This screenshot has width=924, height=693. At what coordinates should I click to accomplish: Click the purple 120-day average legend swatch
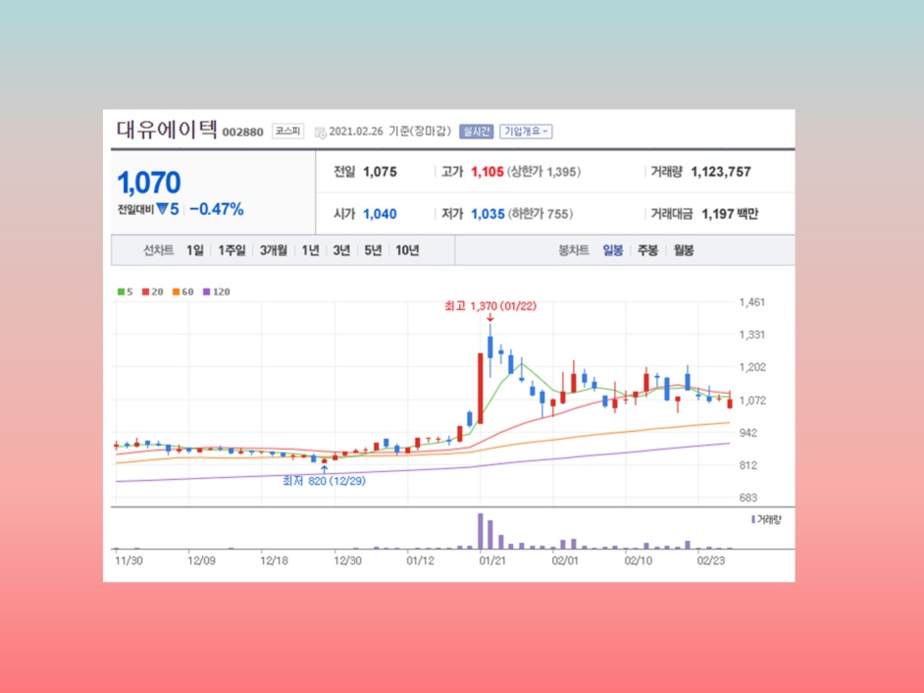click(x=206, y=292)
